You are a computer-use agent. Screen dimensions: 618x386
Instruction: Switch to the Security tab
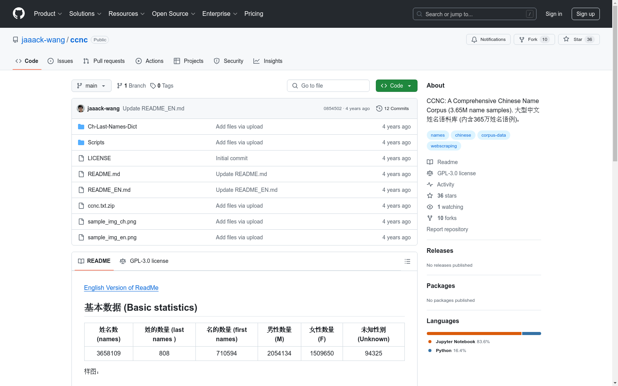point(228,61)
